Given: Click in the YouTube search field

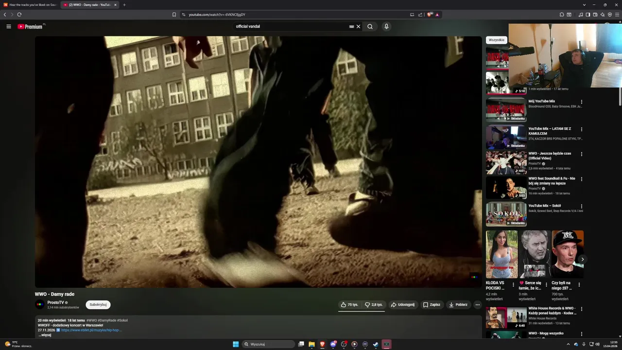Looking at the screenshot, I should pyautogui.click(x=292, y=26).
